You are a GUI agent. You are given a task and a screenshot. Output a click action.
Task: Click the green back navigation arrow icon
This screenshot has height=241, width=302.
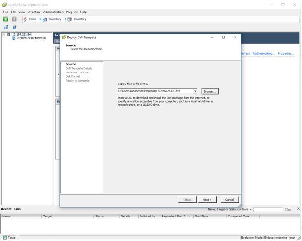click(x=6, y=19)
